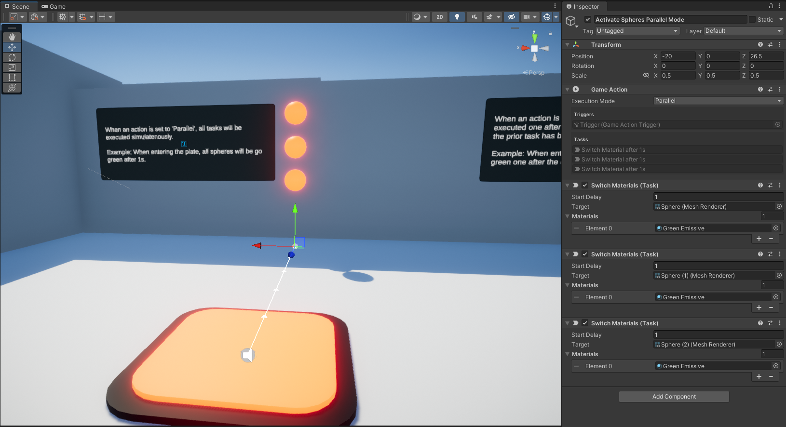Select the Hand view tool

coord(12,37)
